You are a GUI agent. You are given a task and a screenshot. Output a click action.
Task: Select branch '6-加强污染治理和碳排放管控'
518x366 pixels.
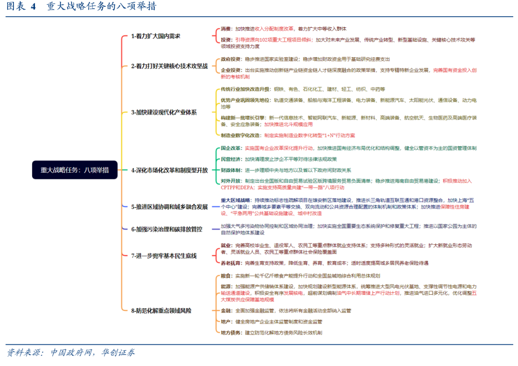coord(166,229)
